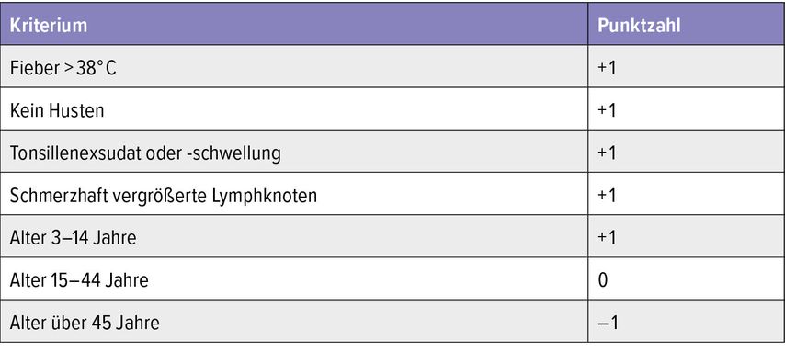Click the +1 score for Fieber

pyautogui.click(x=607, y=68)
